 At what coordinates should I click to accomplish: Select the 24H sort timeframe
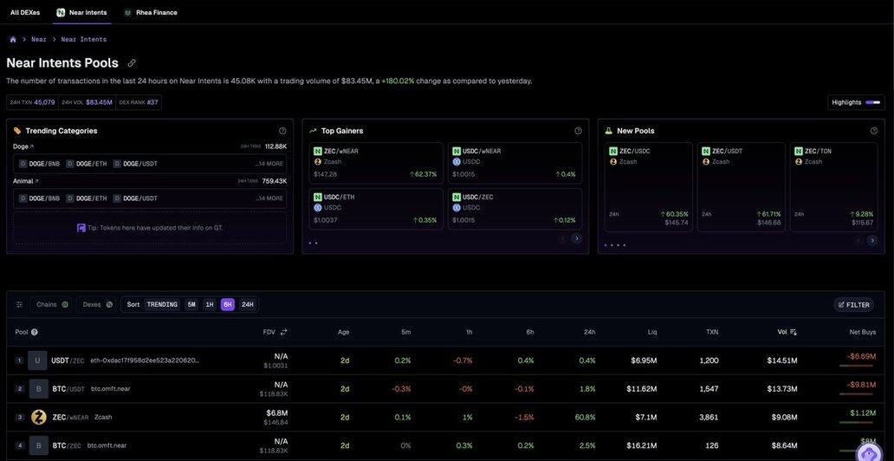tap(248, 305)
